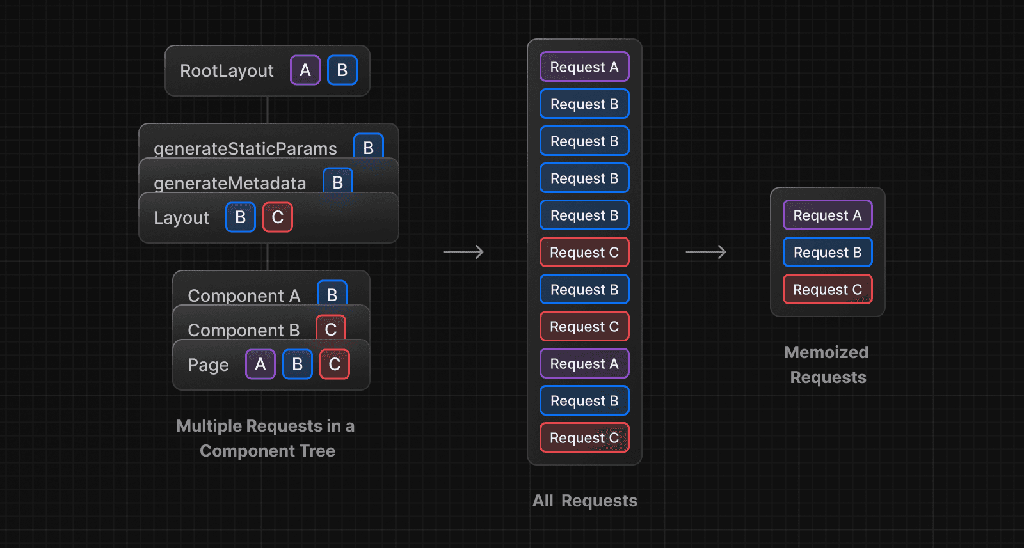
Task: Select the B badge beside generateMetadata
Action: click(337, 182)
